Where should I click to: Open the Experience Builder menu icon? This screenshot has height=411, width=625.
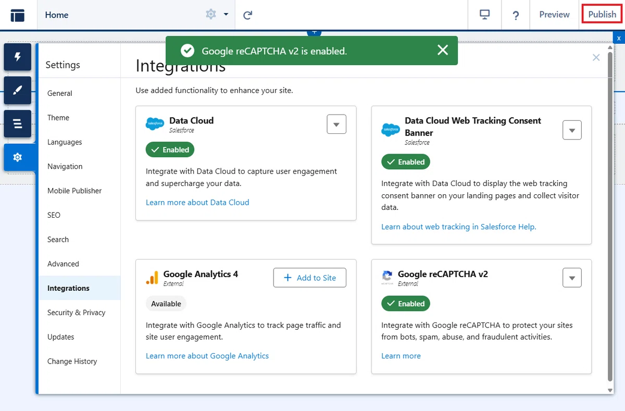coord(18,15)
